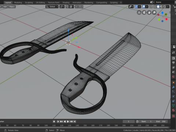Toggle orthographic/perspective grid view button

(139, 12)
